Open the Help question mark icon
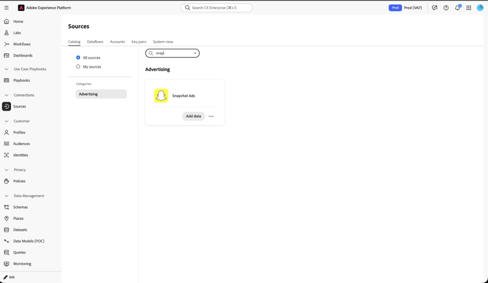The height and width of the screenshot is (283, 488). pos(446,8)
